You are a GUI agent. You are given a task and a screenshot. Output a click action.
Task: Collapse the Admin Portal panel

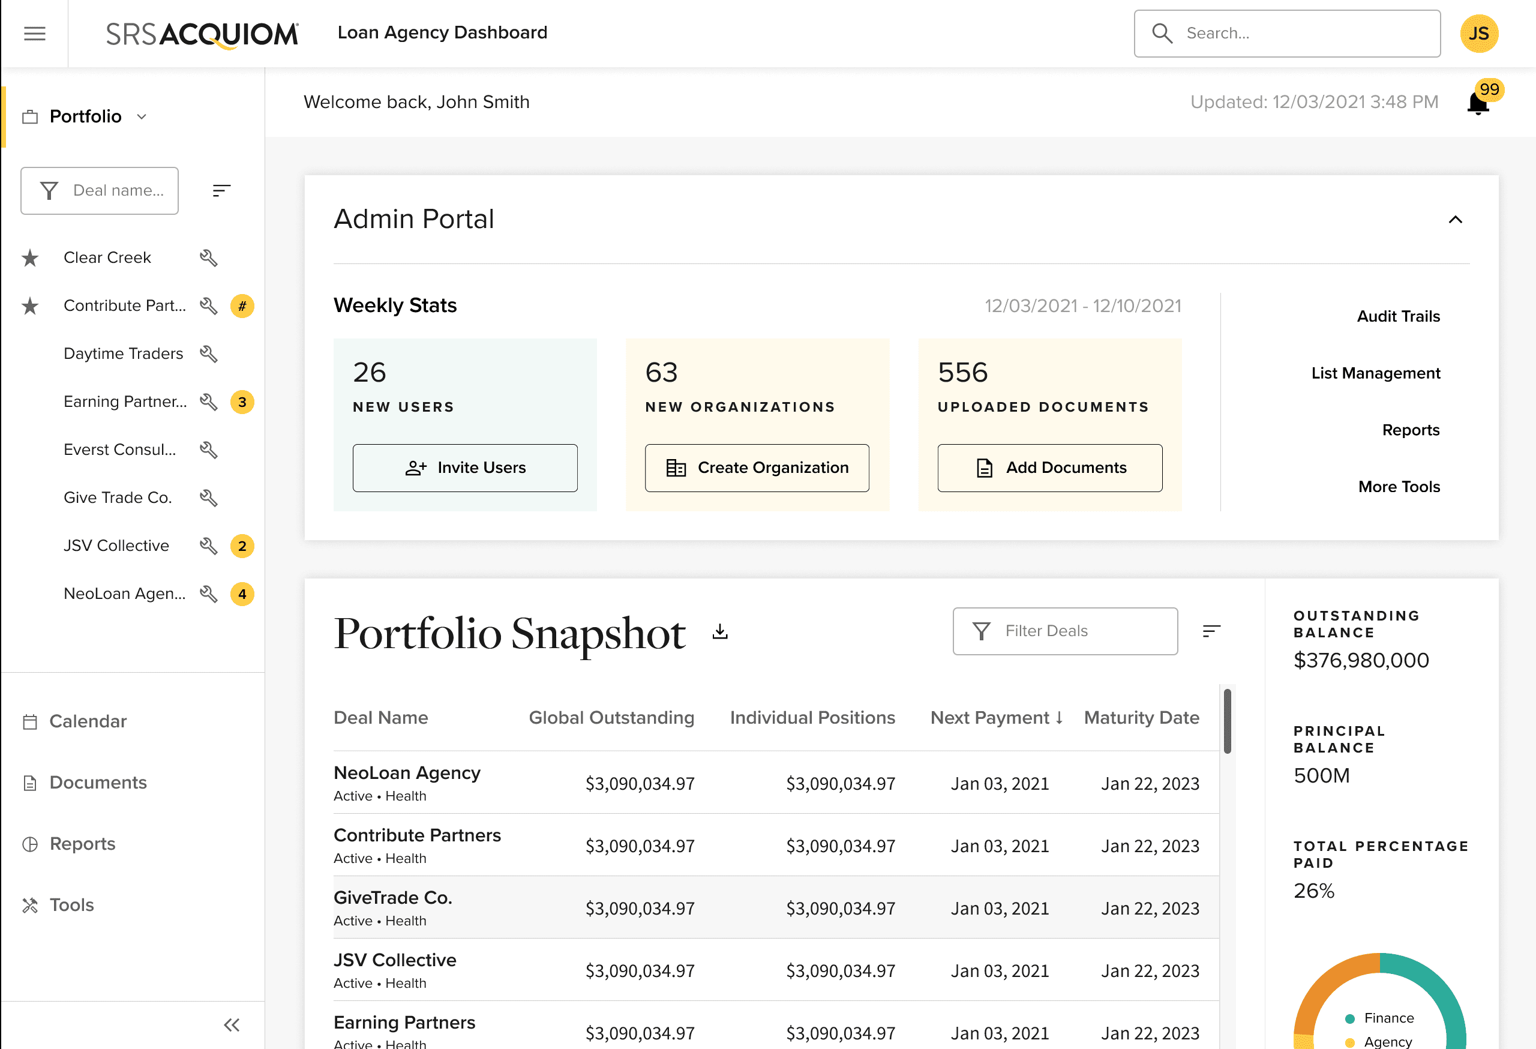[x=1456, y=220]
